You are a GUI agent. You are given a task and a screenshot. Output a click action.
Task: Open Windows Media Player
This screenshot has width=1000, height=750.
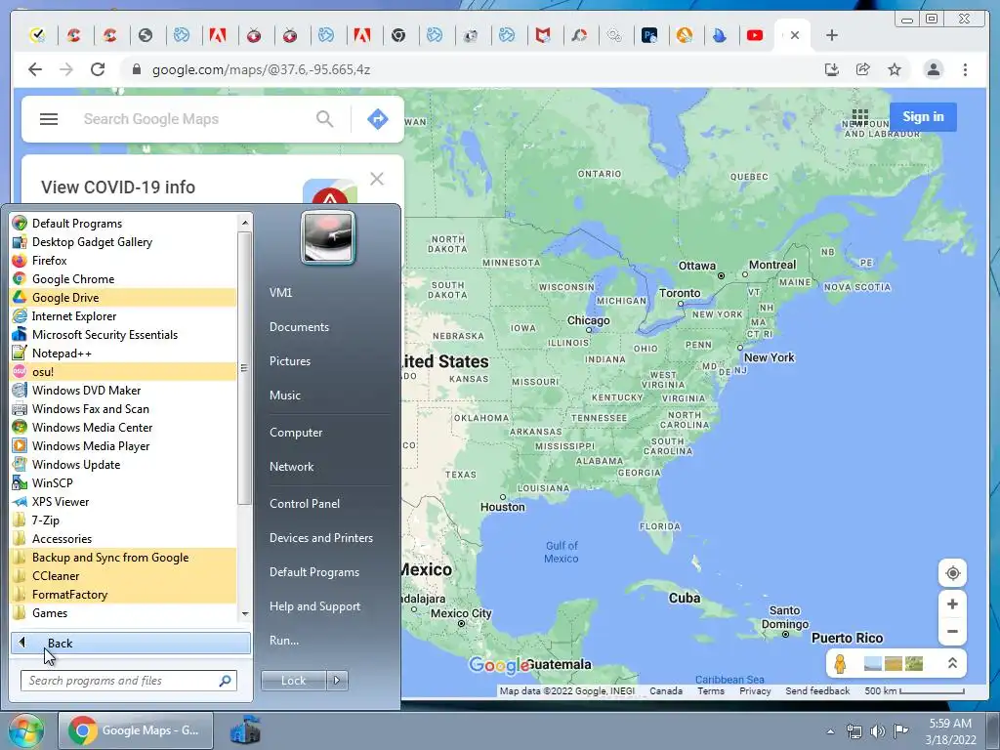[x=91, y=445]
